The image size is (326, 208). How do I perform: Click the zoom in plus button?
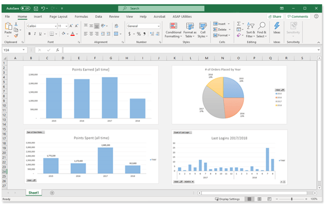(306, 199)
